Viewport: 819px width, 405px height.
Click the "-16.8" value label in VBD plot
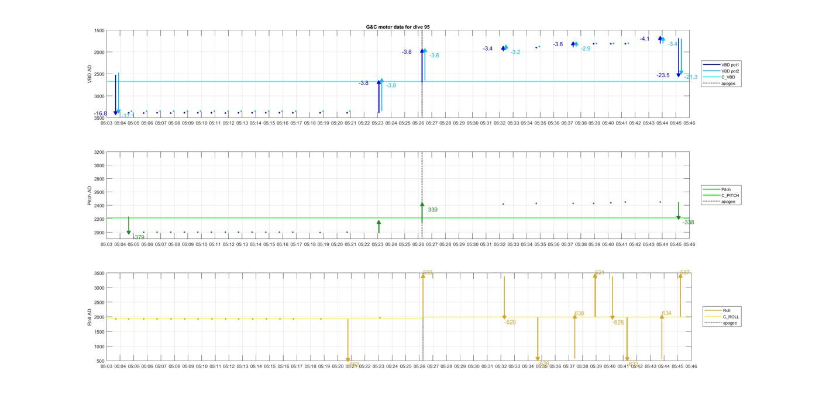(101, 113)
